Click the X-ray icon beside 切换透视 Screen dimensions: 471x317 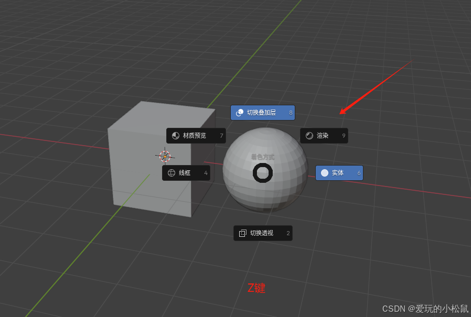coord(242,233)
